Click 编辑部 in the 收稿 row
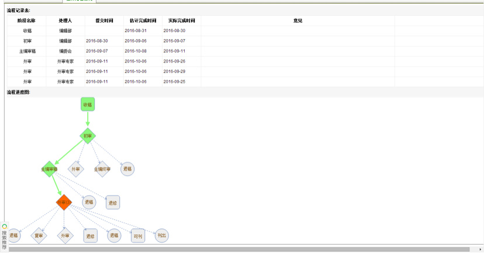 click(65, 31)
